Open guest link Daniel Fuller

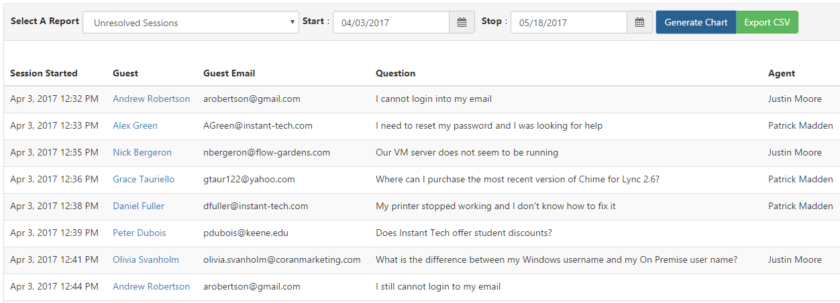pyautogui.click(x=138, y=206)
